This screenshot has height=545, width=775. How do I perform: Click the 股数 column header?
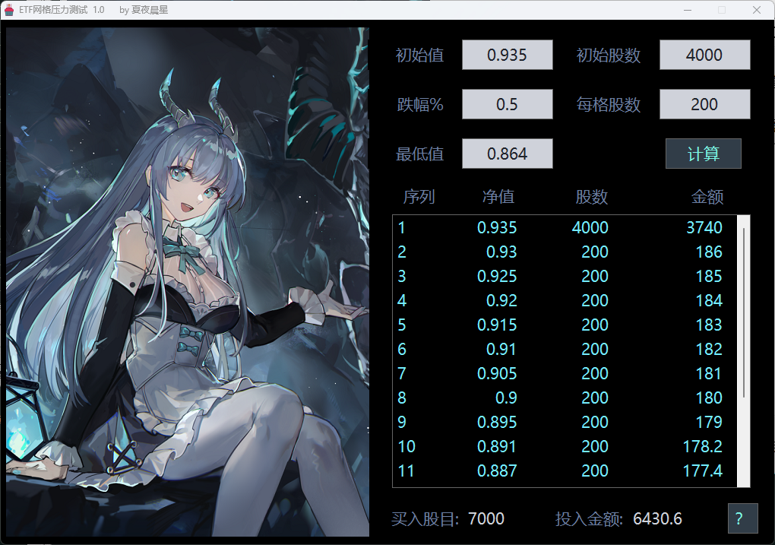click(592, 197)
